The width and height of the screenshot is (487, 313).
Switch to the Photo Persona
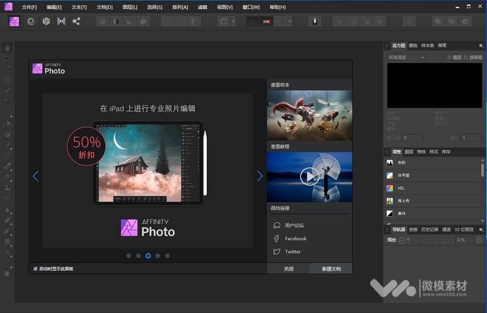(14, 21)
